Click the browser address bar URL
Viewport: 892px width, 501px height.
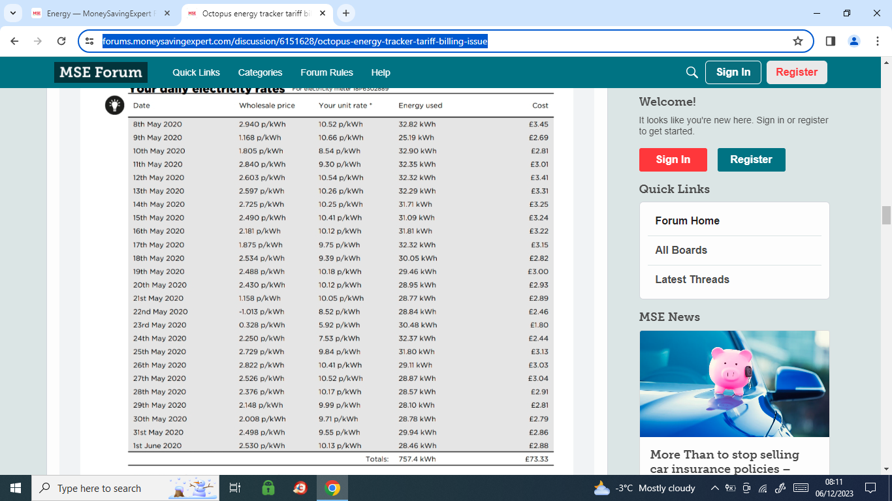[295, 41]
